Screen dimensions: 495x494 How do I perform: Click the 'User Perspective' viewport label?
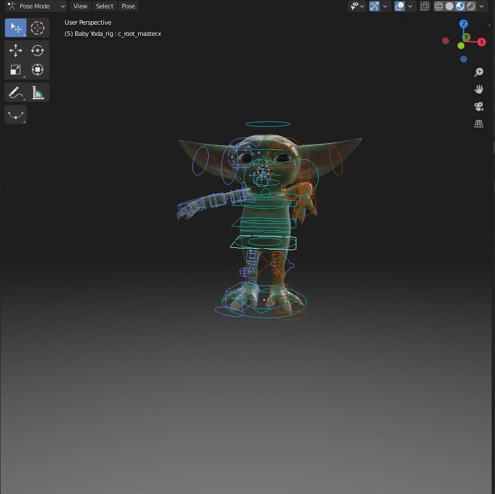click(x=88, y=22)
